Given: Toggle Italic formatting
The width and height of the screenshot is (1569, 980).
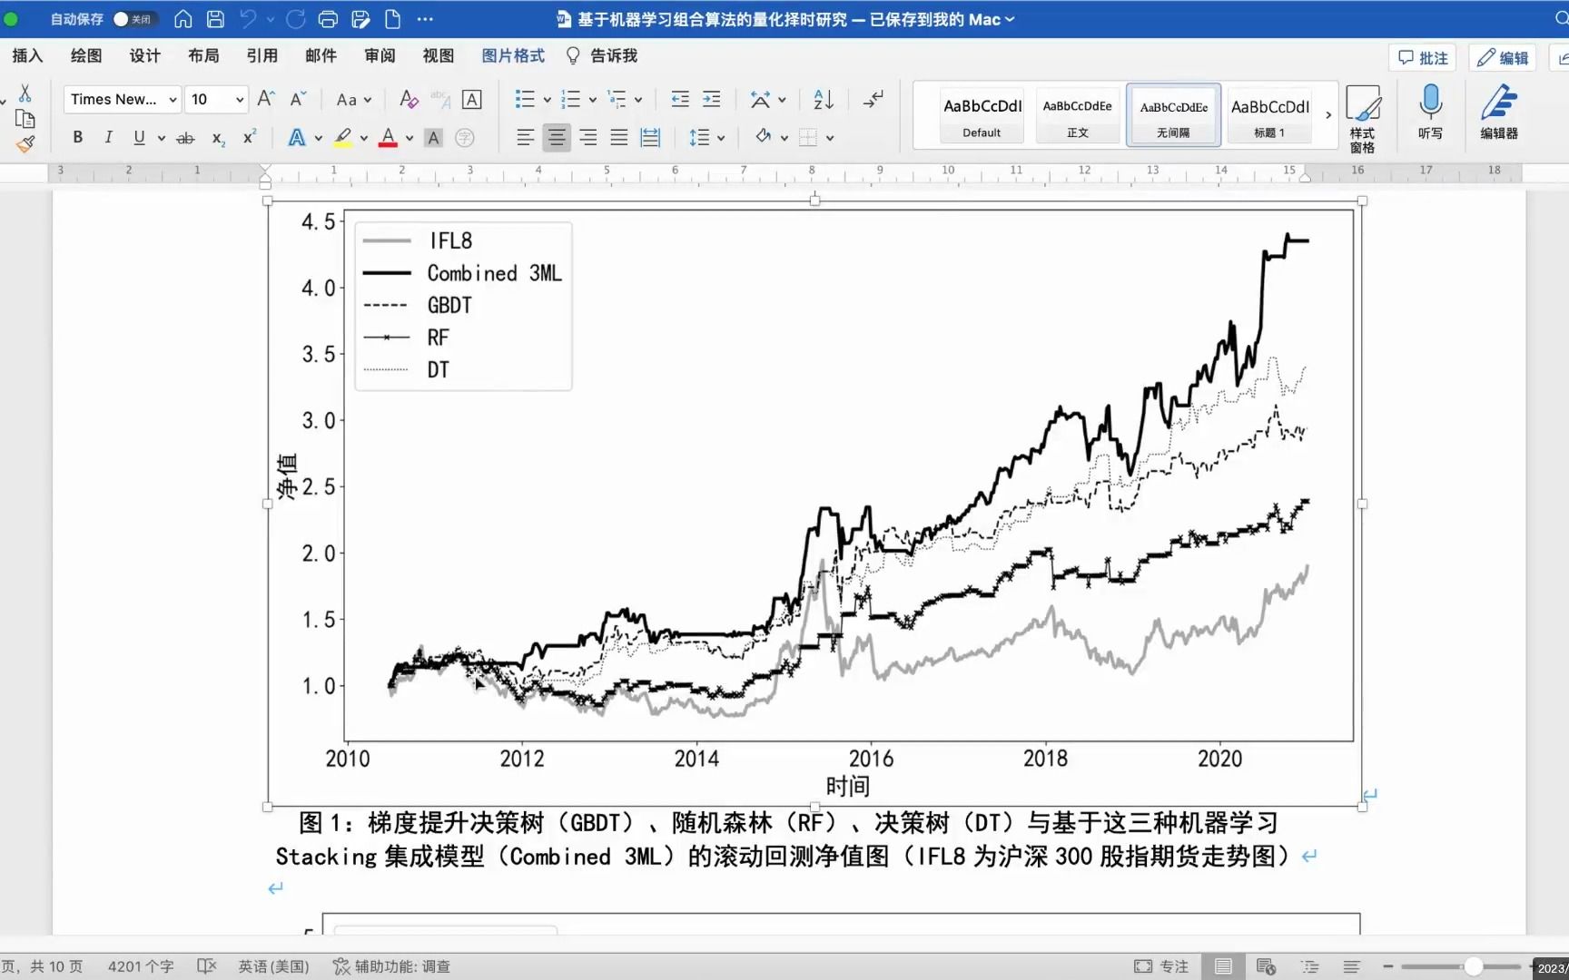Looking at the screenshot, I should pyautogui.click(x=108, y=137).
